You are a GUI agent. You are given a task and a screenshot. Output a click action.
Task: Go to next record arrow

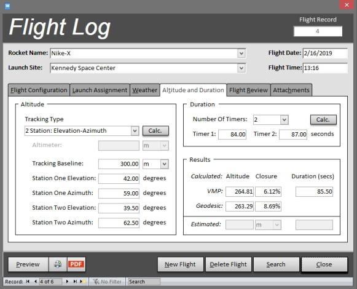point(67,282)
